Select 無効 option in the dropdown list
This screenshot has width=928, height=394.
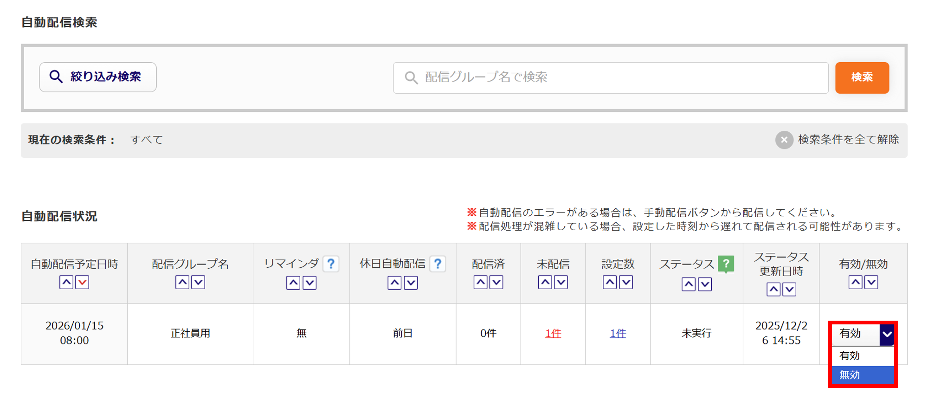pos(862,375)
